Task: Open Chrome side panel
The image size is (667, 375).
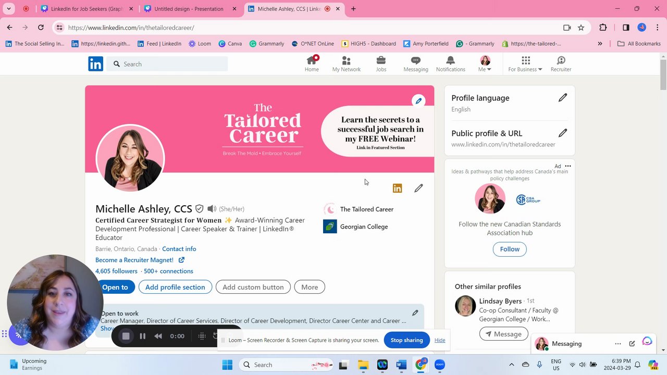Action: point(626,28)
